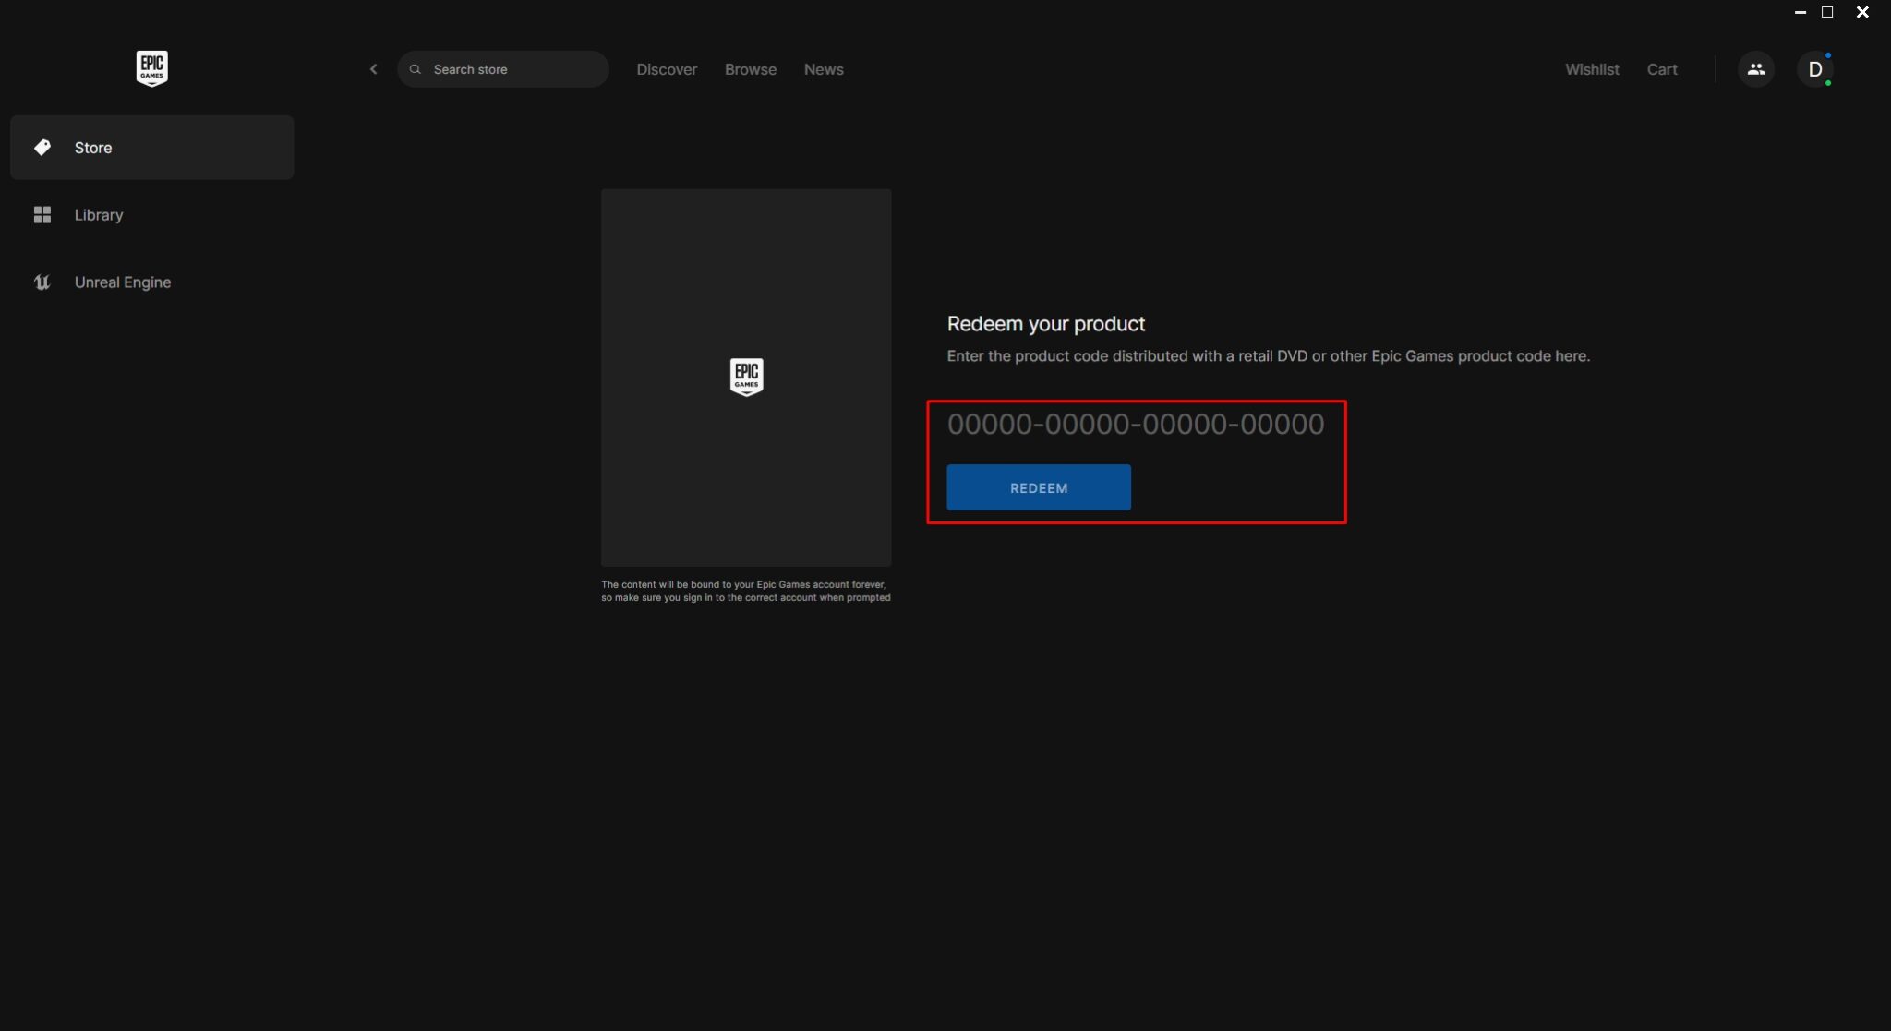Select the Store tag icon in sidebar
Screen dimensions: 1891x1031
tap(42, 147)
